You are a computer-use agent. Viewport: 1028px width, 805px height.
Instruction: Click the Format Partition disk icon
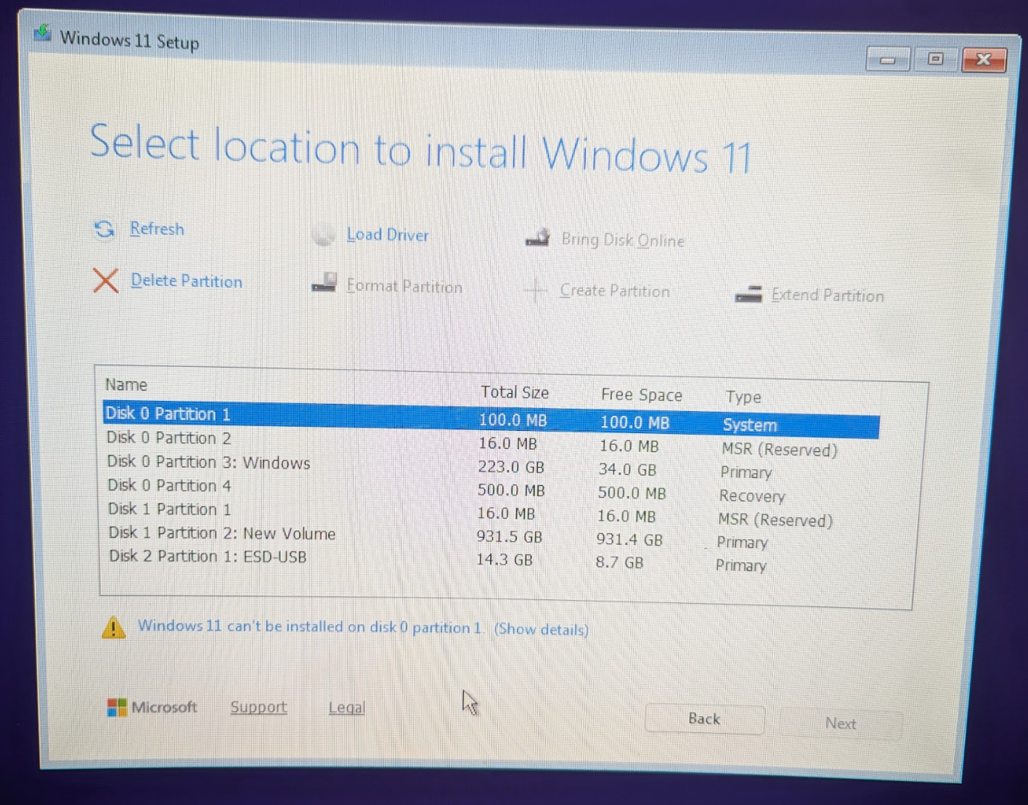(x=324, y=283)
